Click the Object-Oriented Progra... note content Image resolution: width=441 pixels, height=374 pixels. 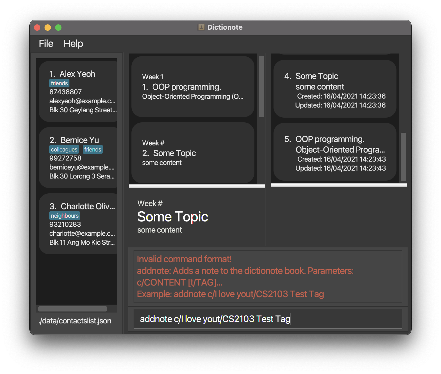point(340,150)
